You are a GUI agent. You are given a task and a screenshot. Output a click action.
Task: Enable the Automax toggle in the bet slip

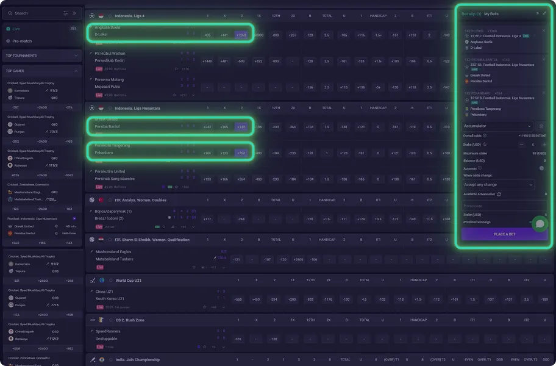[540, 168]
